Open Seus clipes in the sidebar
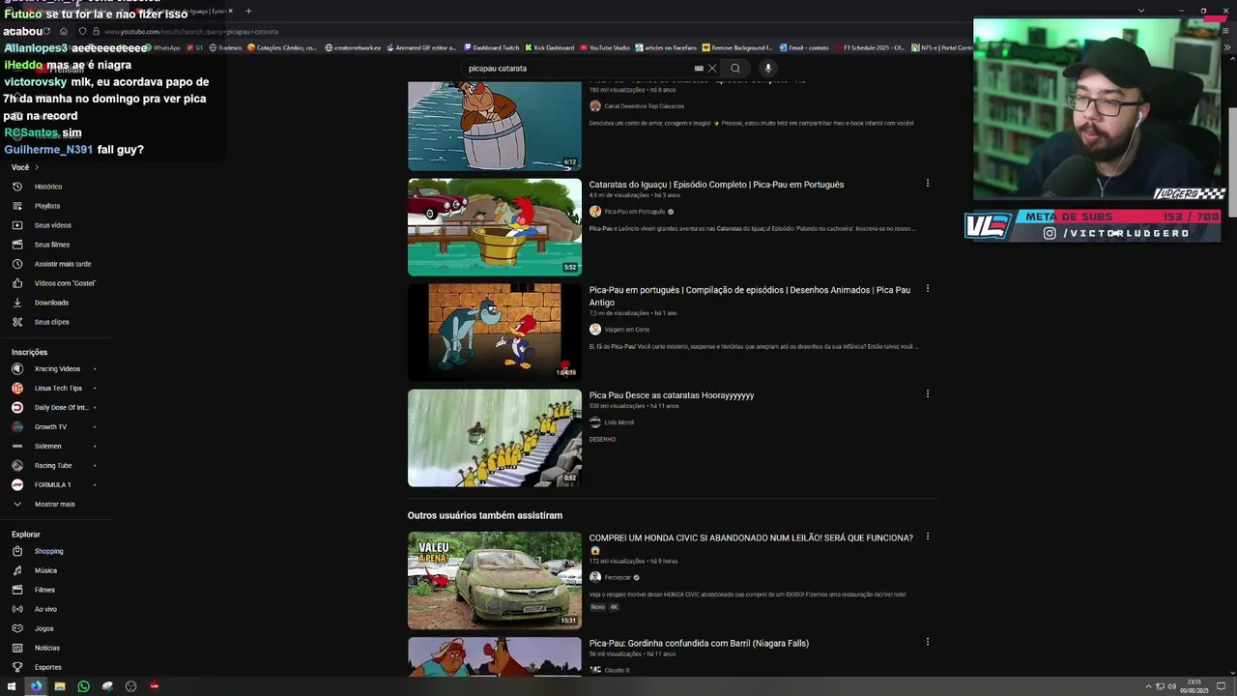Image resolution: width=1237 pixels, height=696 pixels. pyautogui.click(x=51, y=322)
